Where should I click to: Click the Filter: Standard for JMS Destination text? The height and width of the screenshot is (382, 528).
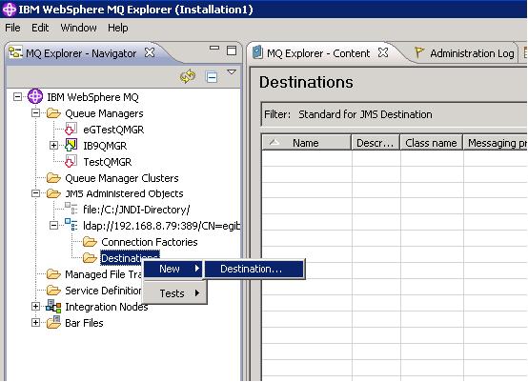(348, 114)
